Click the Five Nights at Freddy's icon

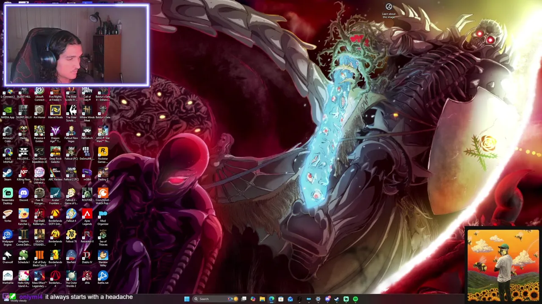(55, 95)
